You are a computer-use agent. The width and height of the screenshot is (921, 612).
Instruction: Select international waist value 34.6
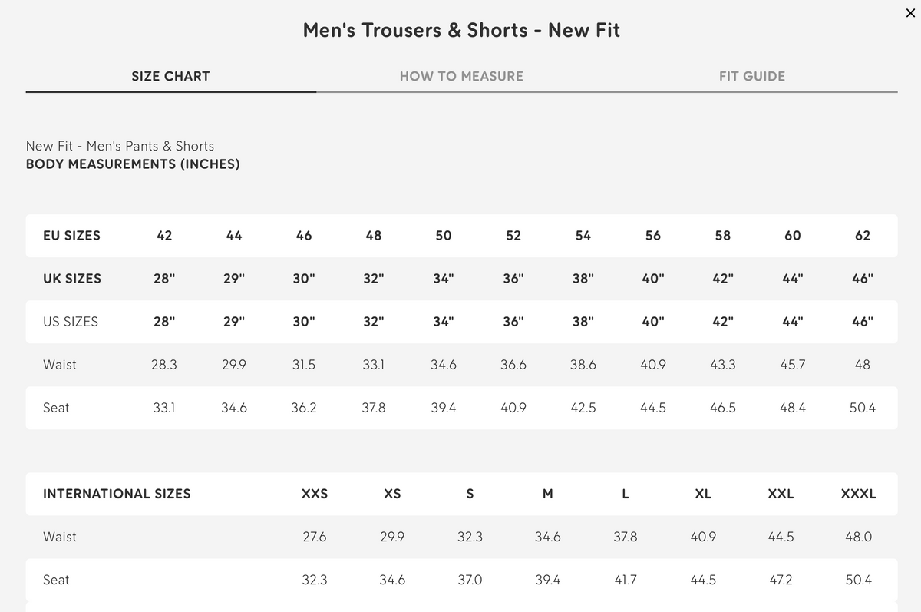point(547,537)
